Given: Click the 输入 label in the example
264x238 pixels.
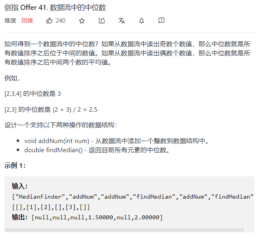Looking at the screenshot, I should 20,186.
